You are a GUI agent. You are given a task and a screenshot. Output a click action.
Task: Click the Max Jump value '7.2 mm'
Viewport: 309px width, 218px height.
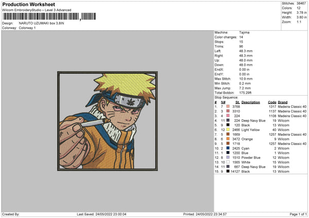pos(245,88)
